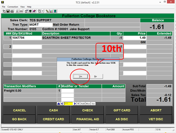Click the empty SKU field on line 2
The image size is (176, 133).
27,47
